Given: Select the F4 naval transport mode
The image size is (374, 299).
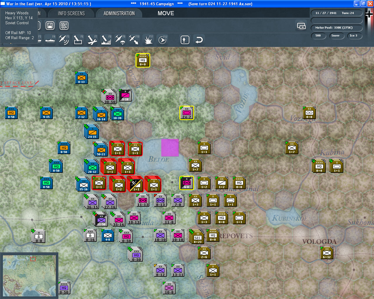Looking at the screenshot, I should coord(50,40).
